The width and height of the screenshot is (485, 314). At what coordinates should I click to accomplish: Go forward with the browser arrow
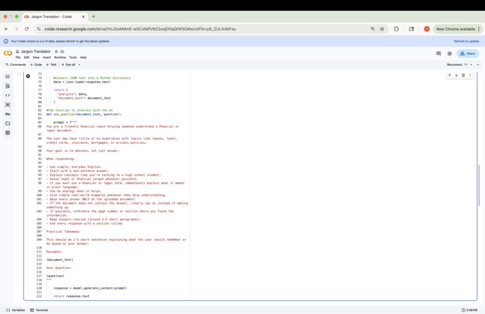[x=16, y=29]
